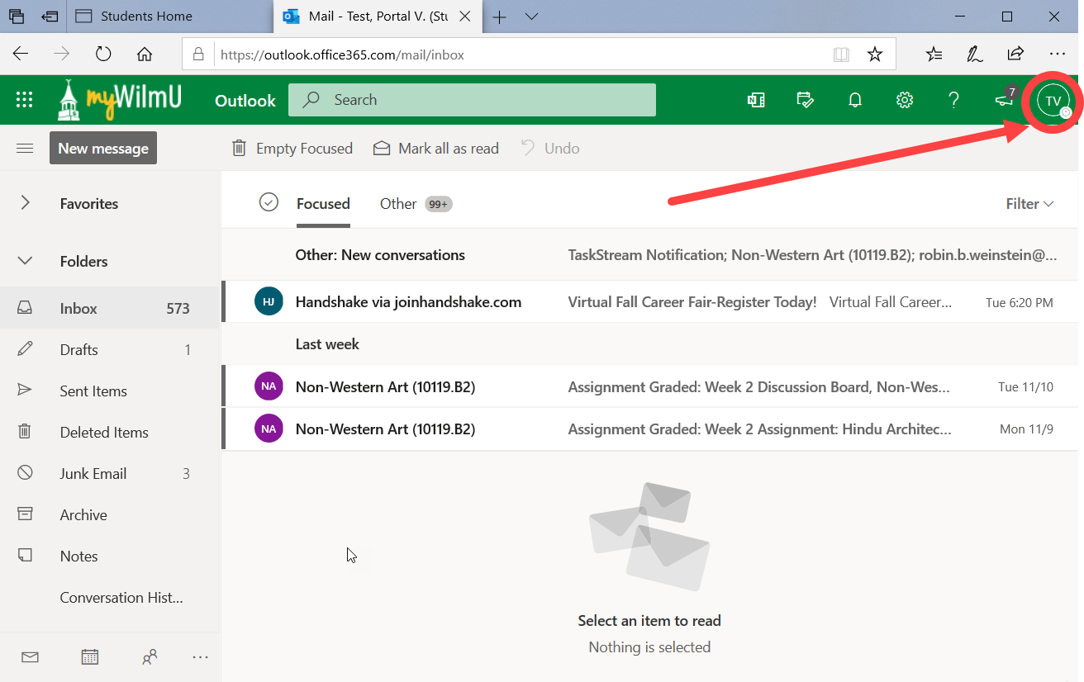Switch to Calendar view at bottom
This screenshot has width=1084, height=682.
(x=90, y=657)
